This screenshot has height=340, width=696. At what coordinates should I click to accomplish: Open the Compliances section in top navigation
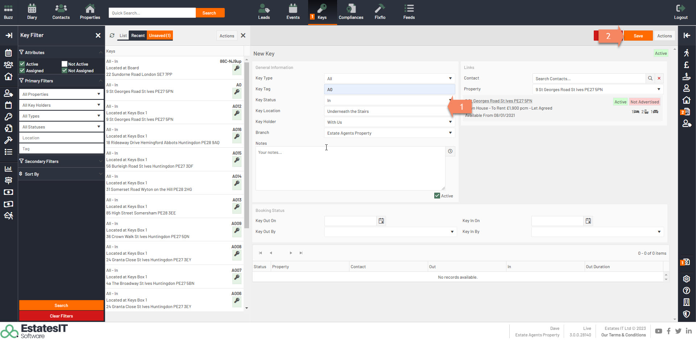tap(351, 12)
